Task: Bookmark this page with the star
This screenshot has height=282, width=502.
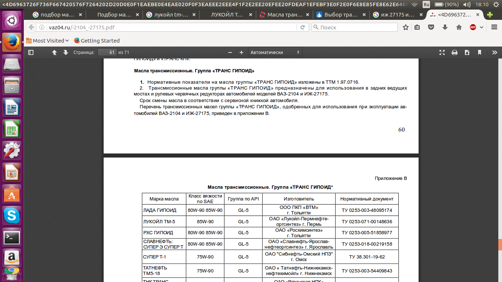Action: pyautogui.click(x=406, y=28)
